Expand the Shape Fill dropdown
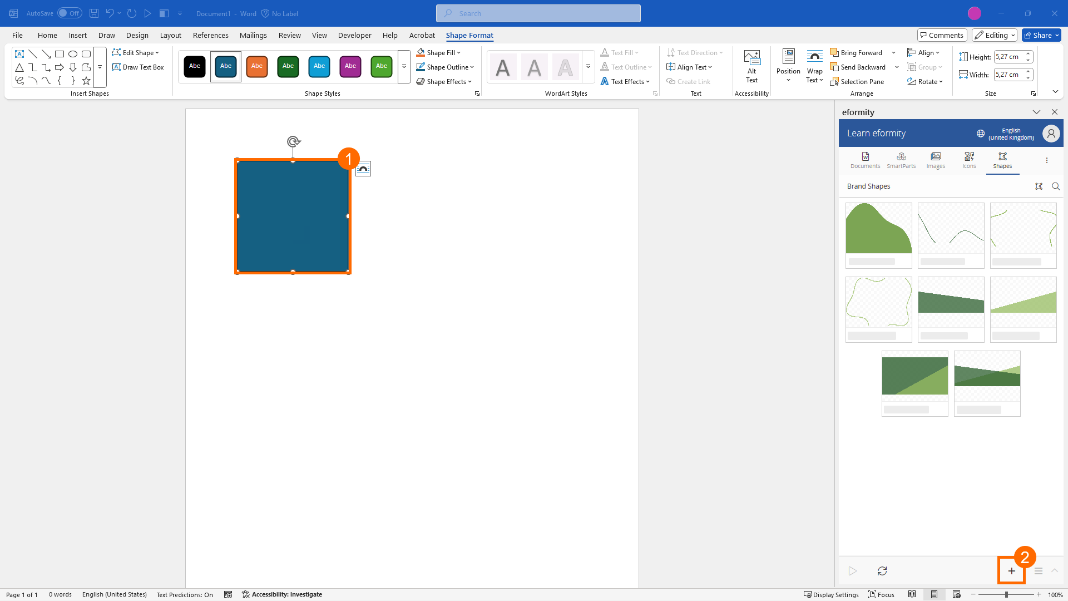 (459, 53)
